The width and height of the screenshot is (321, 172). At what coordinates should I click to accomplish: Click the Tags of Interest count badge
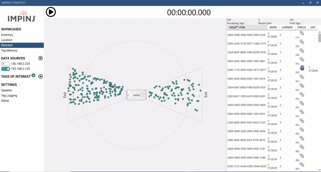(x=33, y=76)
